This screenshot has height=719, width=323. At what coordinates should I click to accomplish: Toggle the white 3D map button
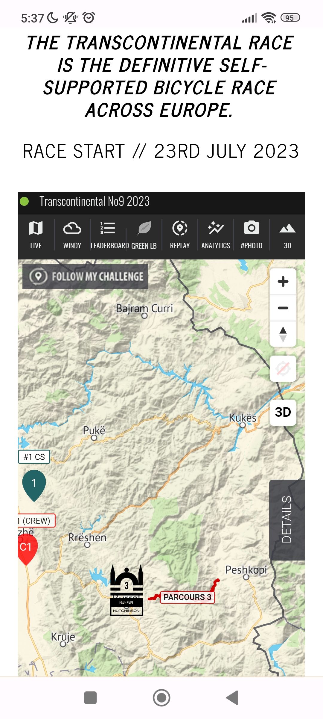click(283, 412)
